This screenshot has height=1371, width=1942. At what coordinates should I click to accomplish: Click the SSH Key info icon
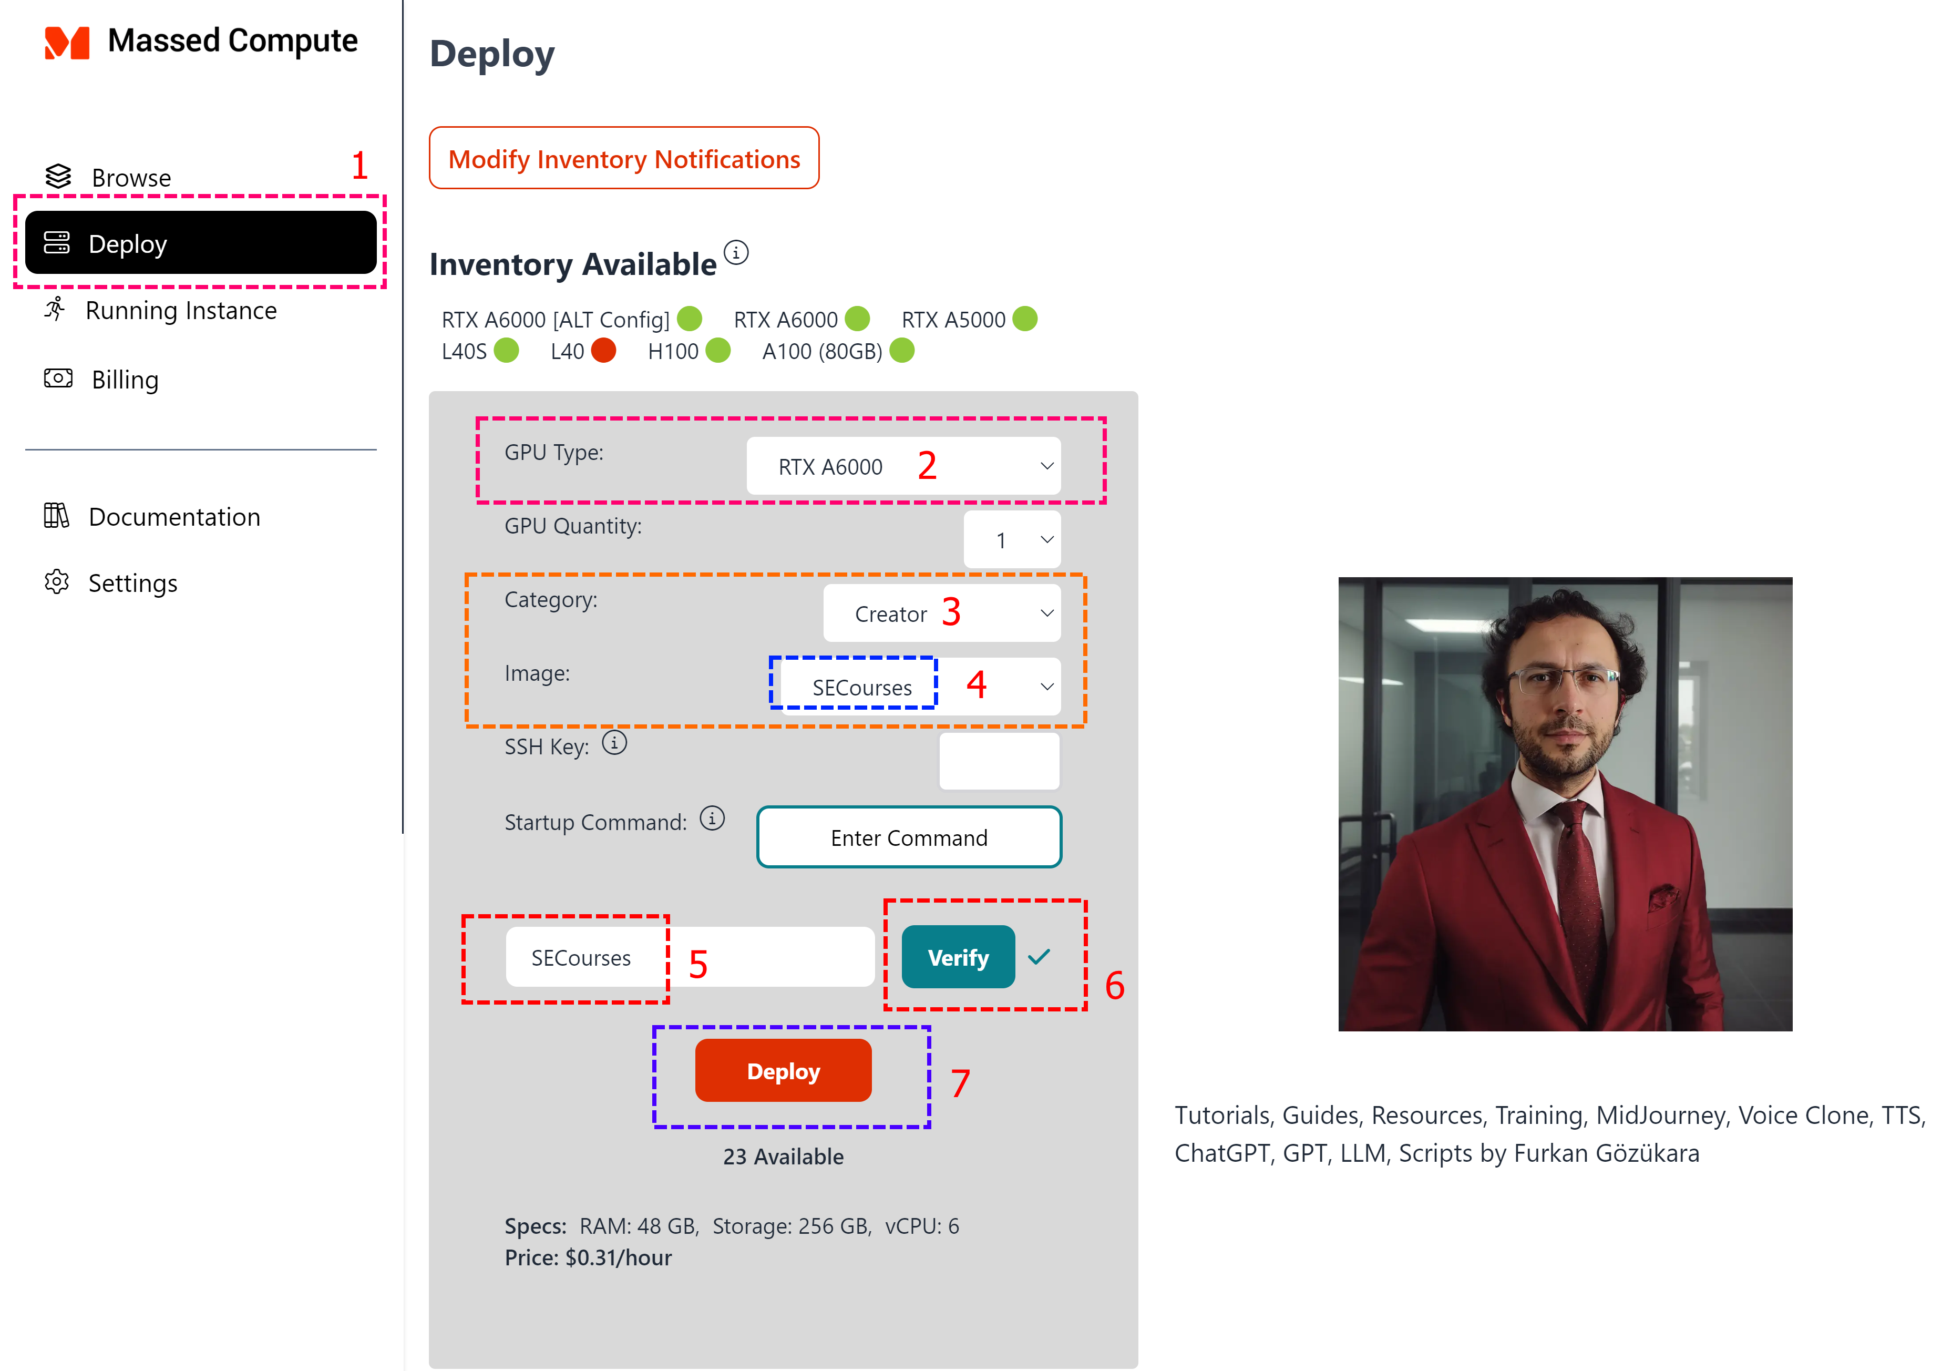tap(615, 743)
